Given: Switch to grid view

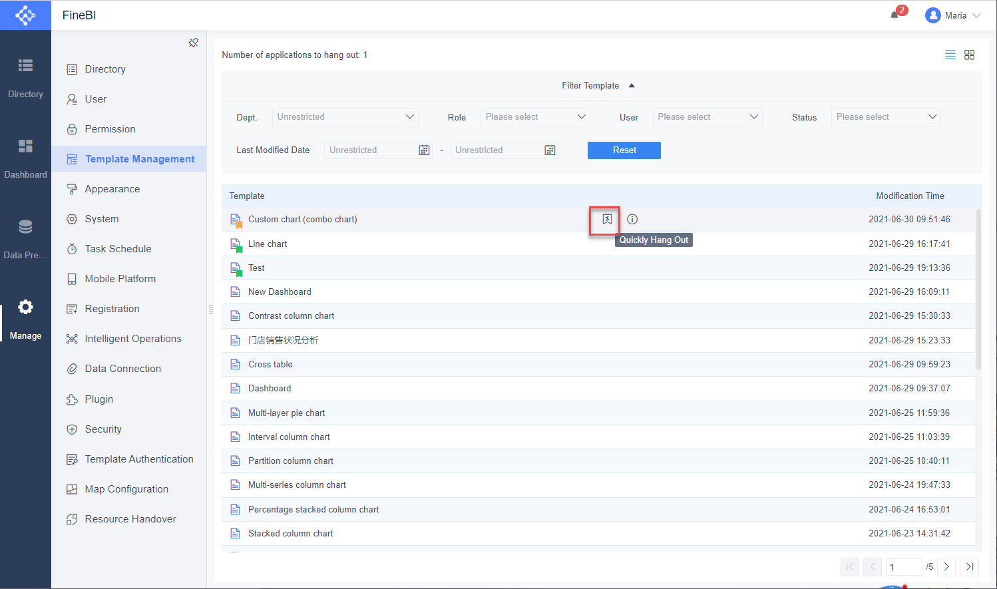Looking at the screenshot, I should pos(969,55).
